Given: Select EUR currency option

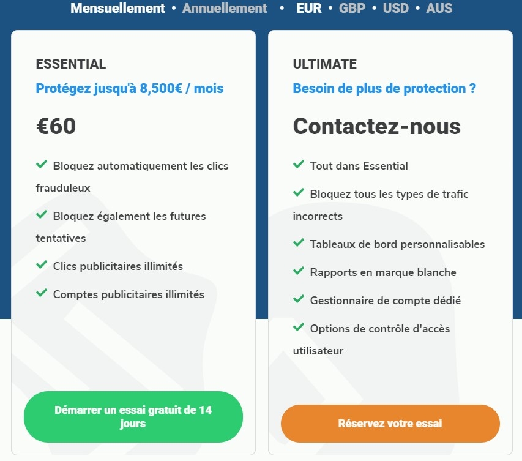Looking at the screenshot, I should pos(308,9).
